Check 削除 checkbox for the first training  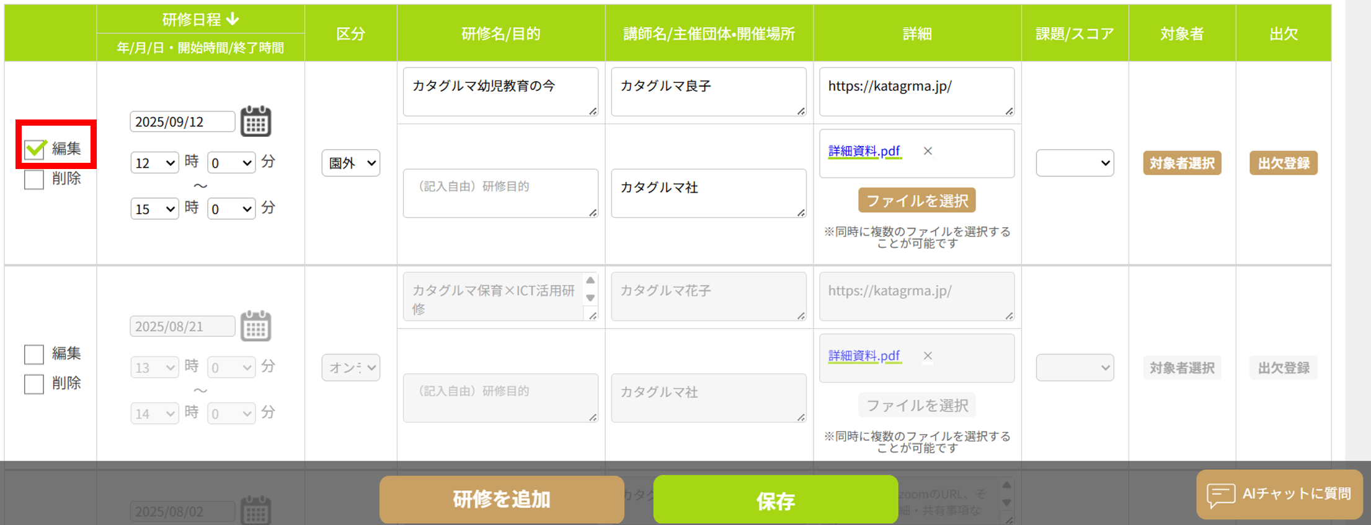34,179
